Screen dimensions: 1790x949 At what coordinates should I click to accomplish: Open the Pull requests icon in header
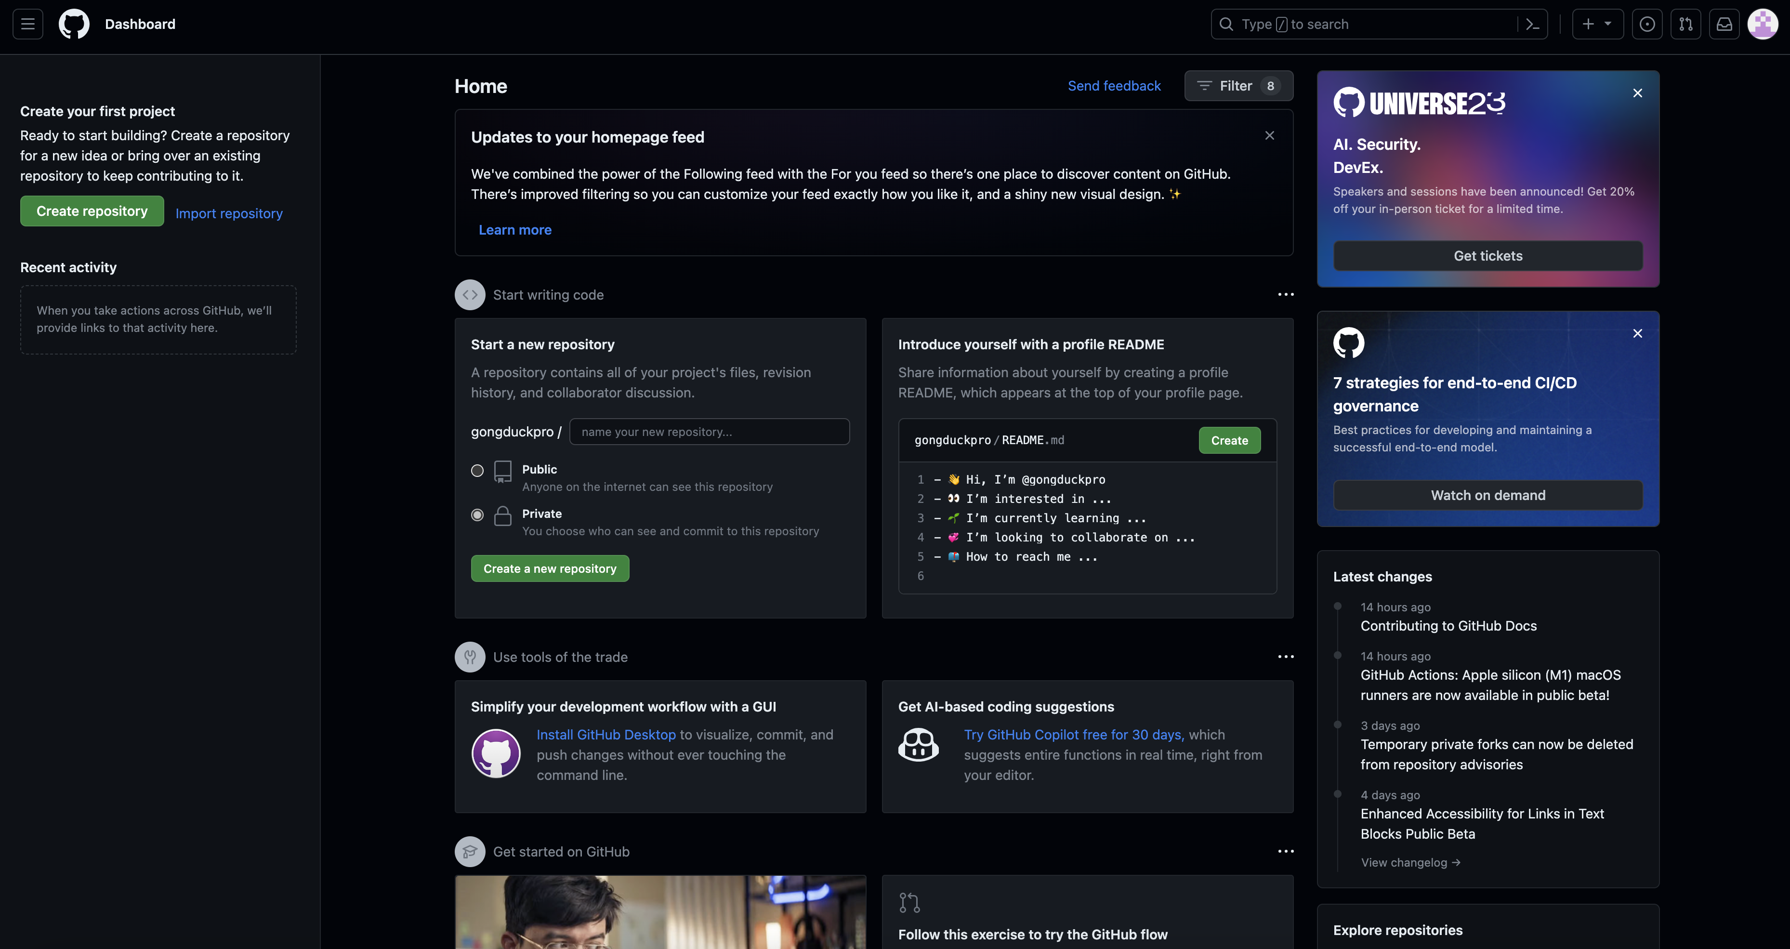coord(1686,24)
